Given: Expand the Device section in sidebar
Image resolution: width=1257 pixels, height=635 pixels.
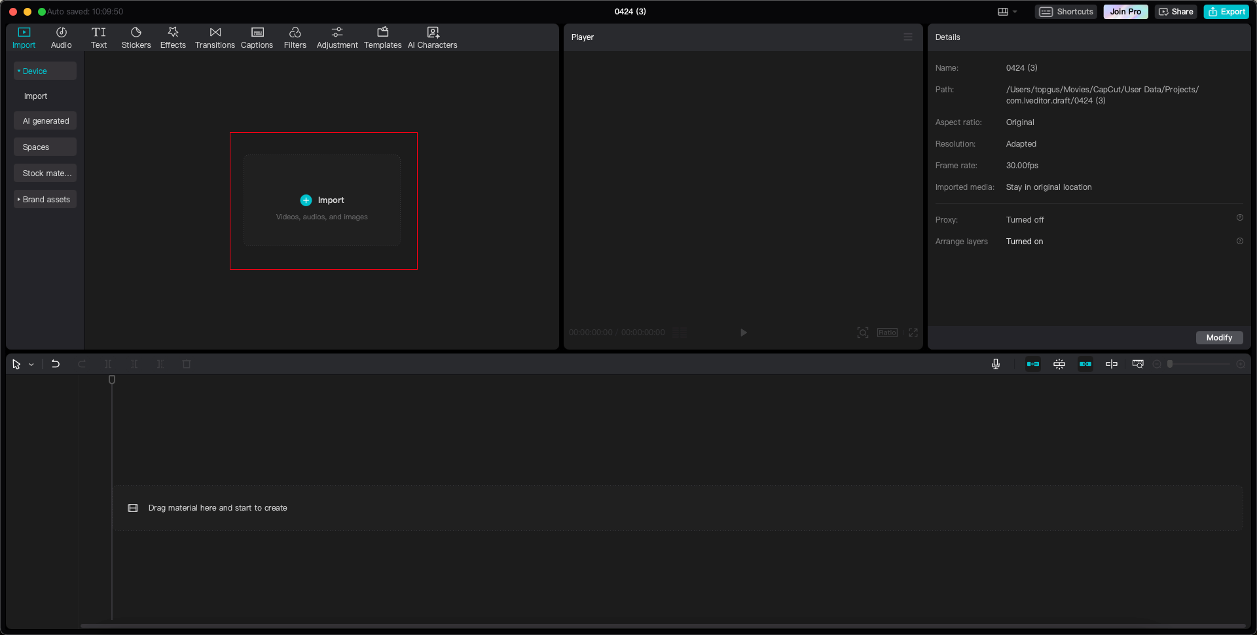Looking at the screenshot, I should [x=45, y=71].
